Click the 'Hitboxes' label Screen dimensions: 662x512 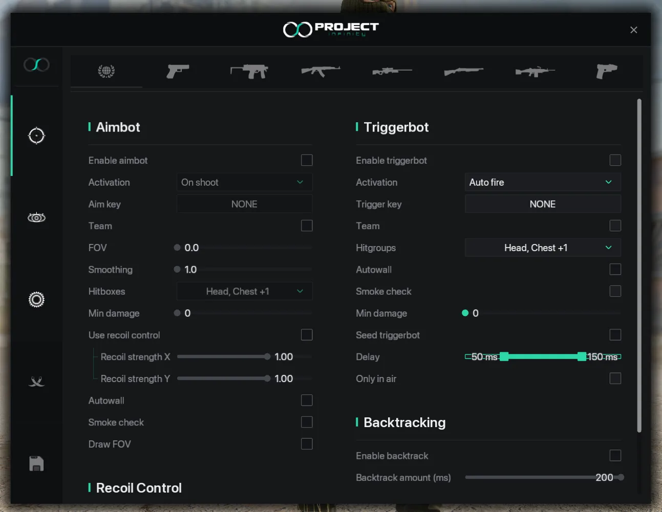106,291
